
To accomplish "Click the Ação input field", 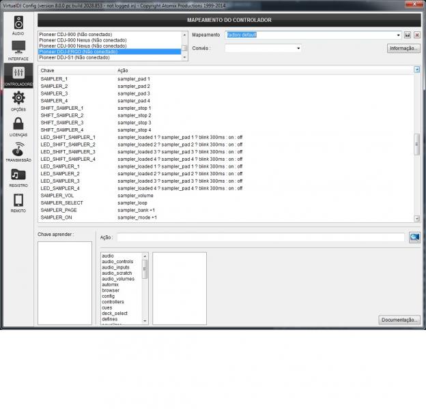I will (x=260, y=237).
